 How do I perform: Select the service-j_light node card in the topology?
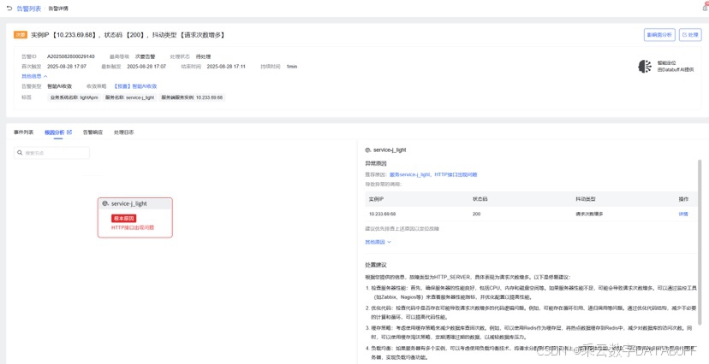(x=134, y=217)
